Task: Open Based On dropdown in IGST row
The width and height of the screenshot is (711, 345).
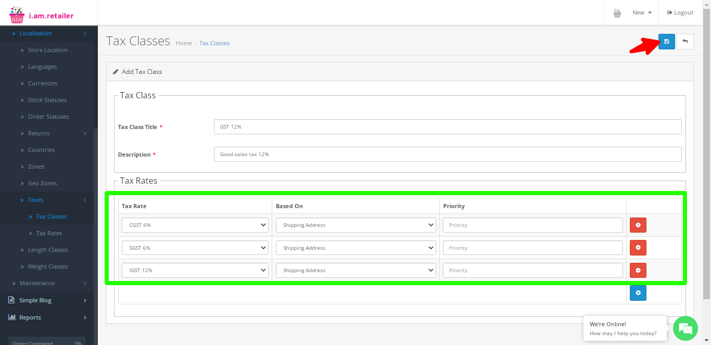Action: [x=355, y=270]
